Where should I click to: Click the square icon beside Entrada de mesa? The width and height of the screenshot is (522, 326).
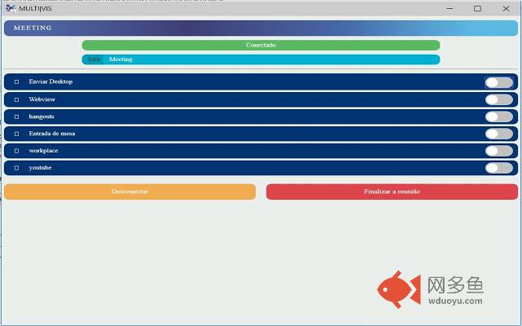coord(16,134)
